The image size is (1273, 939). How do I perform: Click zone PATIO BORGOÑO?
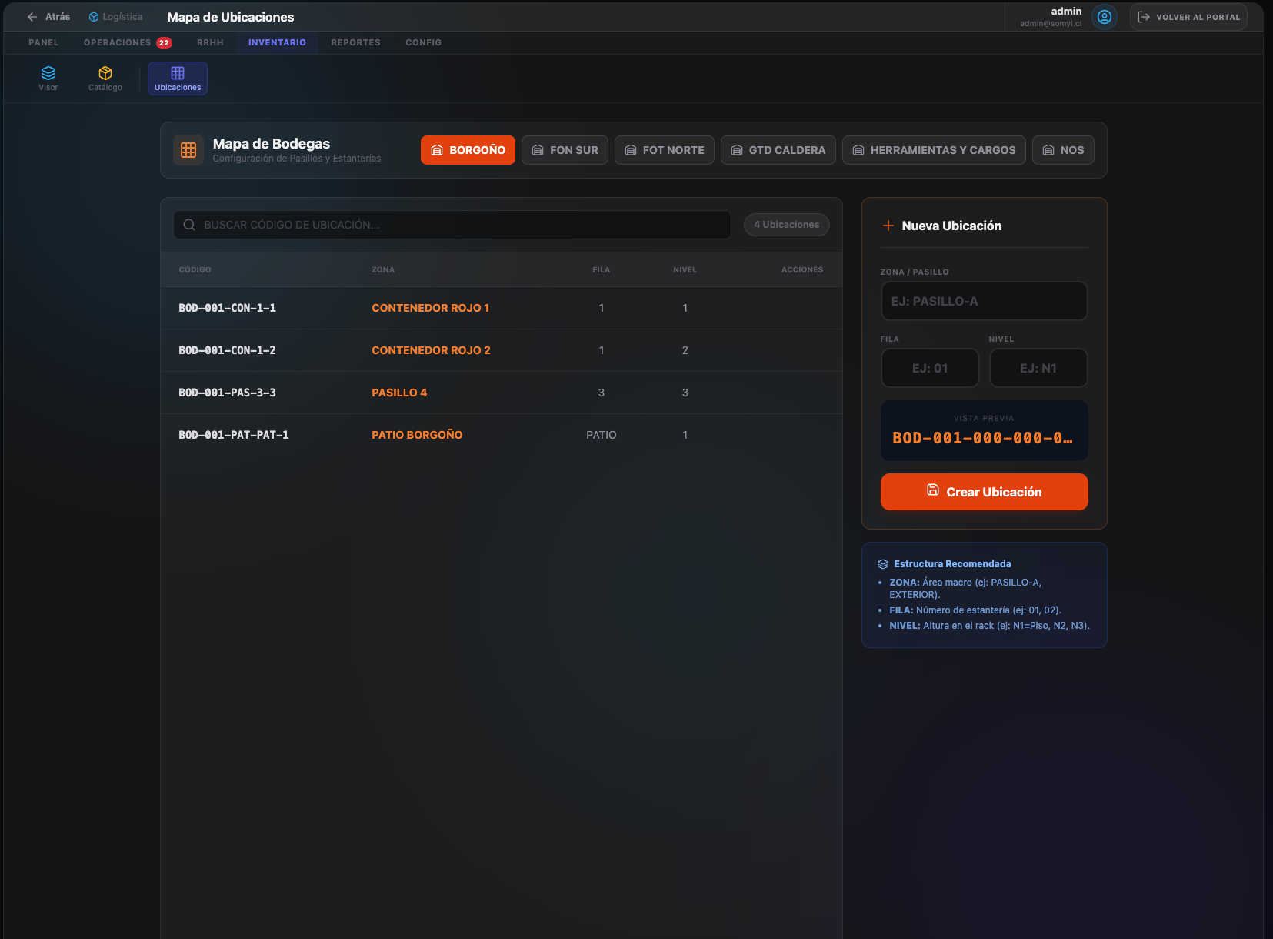[x=417, y=435]
